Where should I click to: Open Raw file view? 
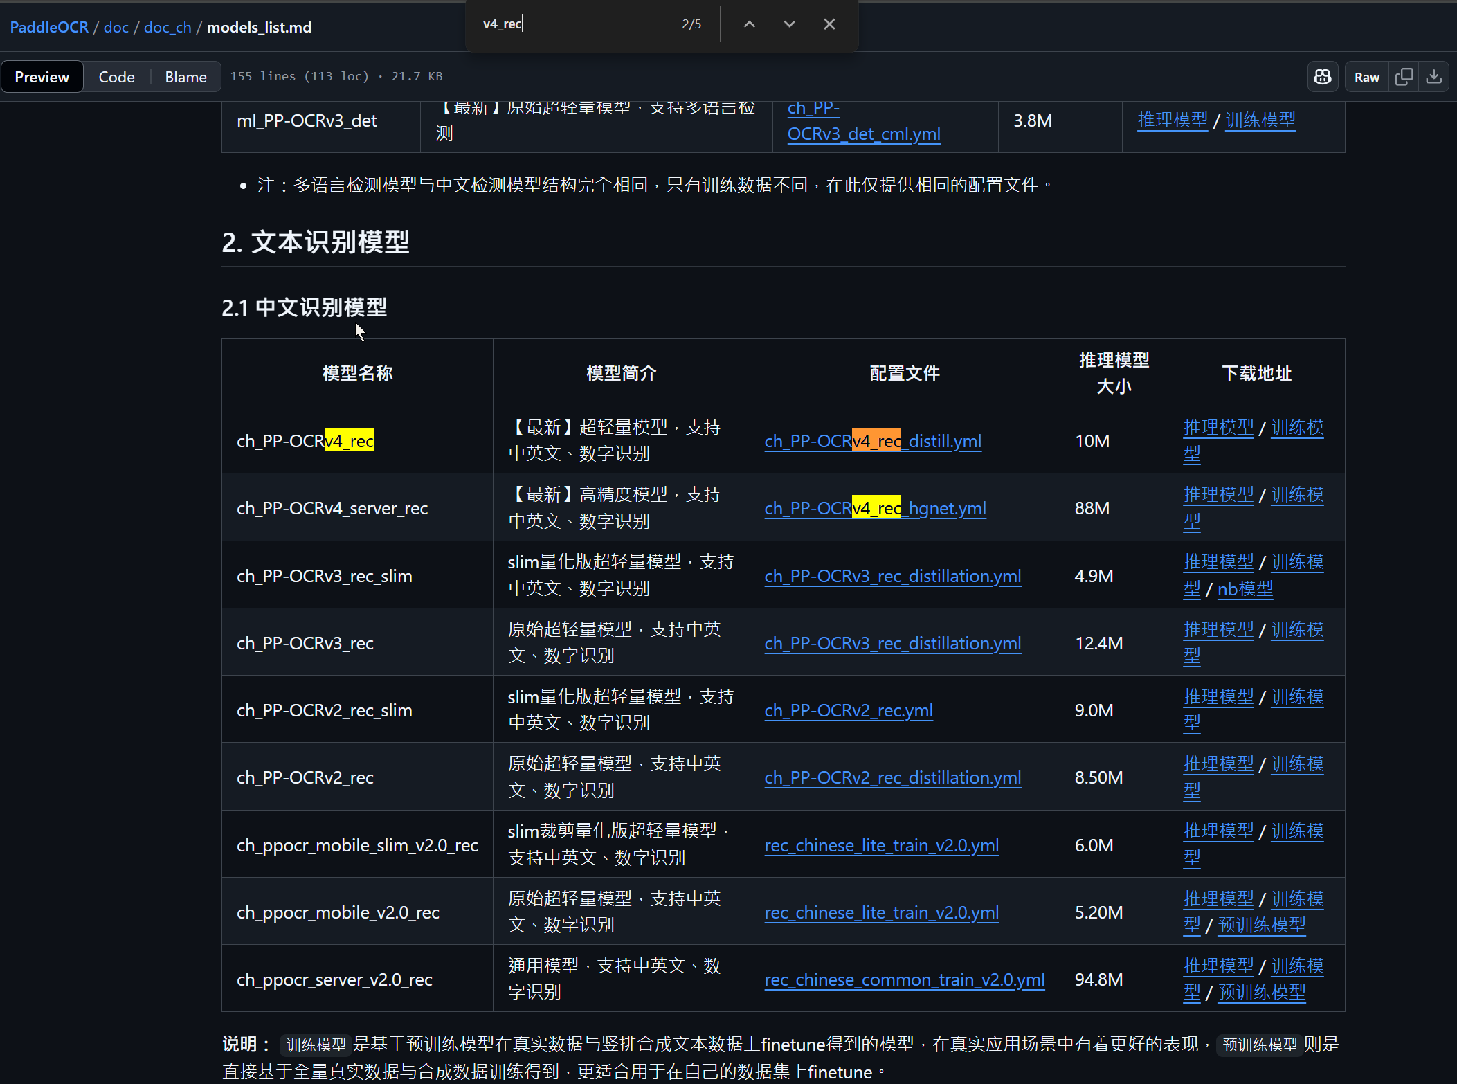pyautogui.click(x=1367, y=77)
